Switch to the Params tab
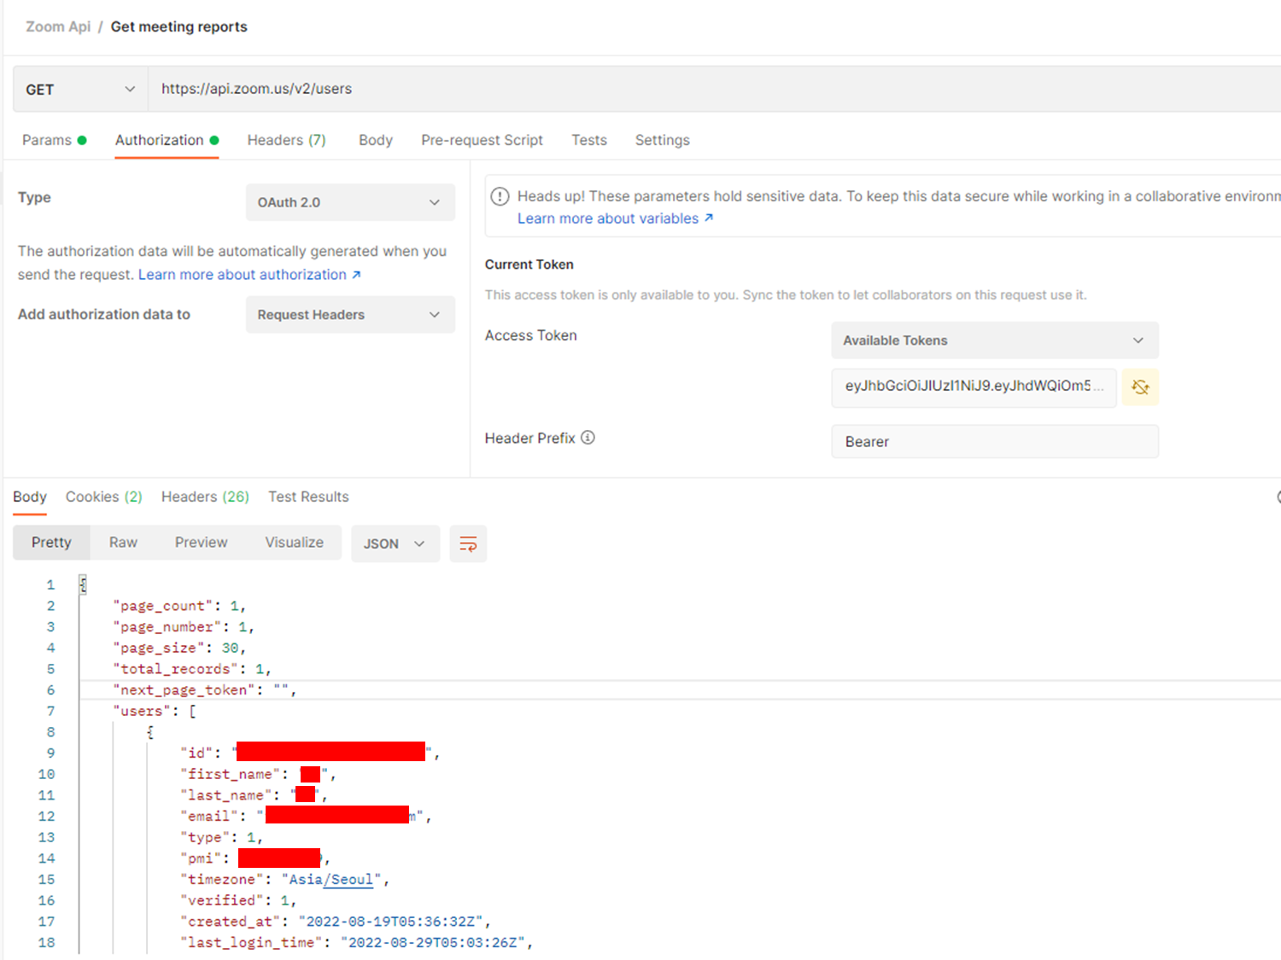1281x960 pixels. (x=54, y=140)
